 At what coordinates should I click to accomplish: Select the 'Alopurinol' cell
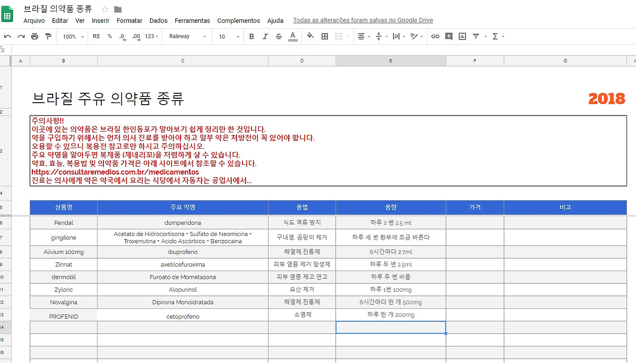(183, 290)
